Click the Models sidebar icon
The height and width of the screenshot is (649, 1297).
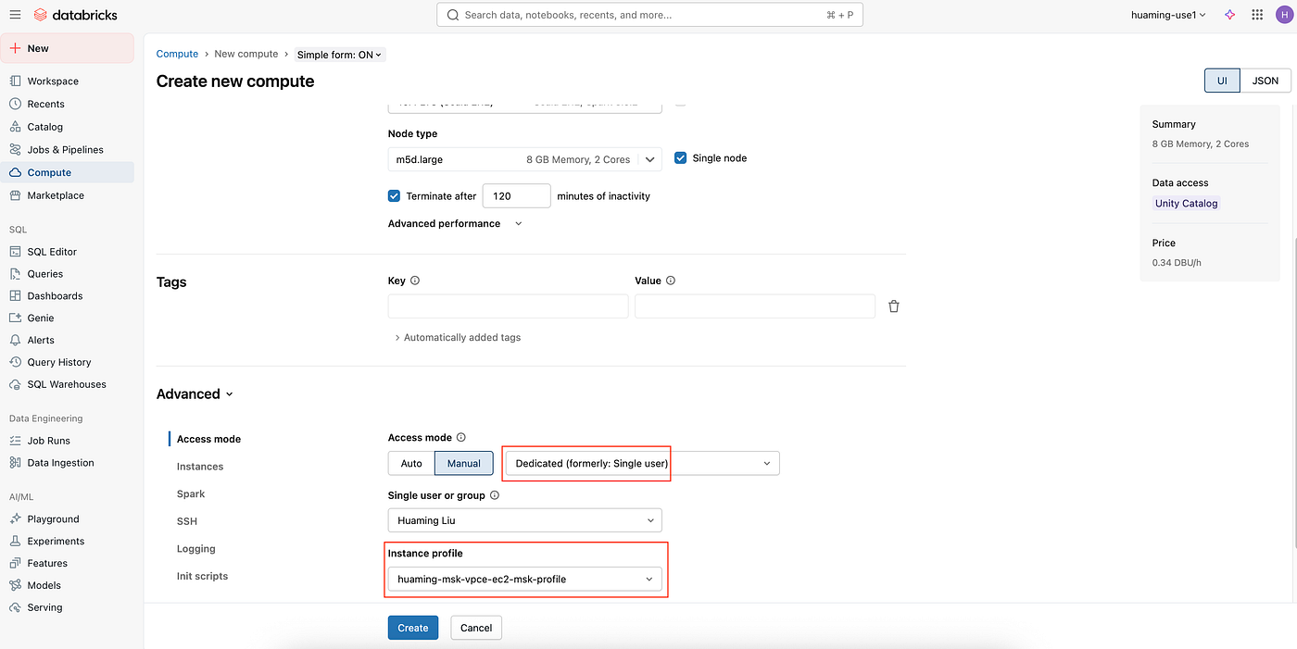click(15, 585)
